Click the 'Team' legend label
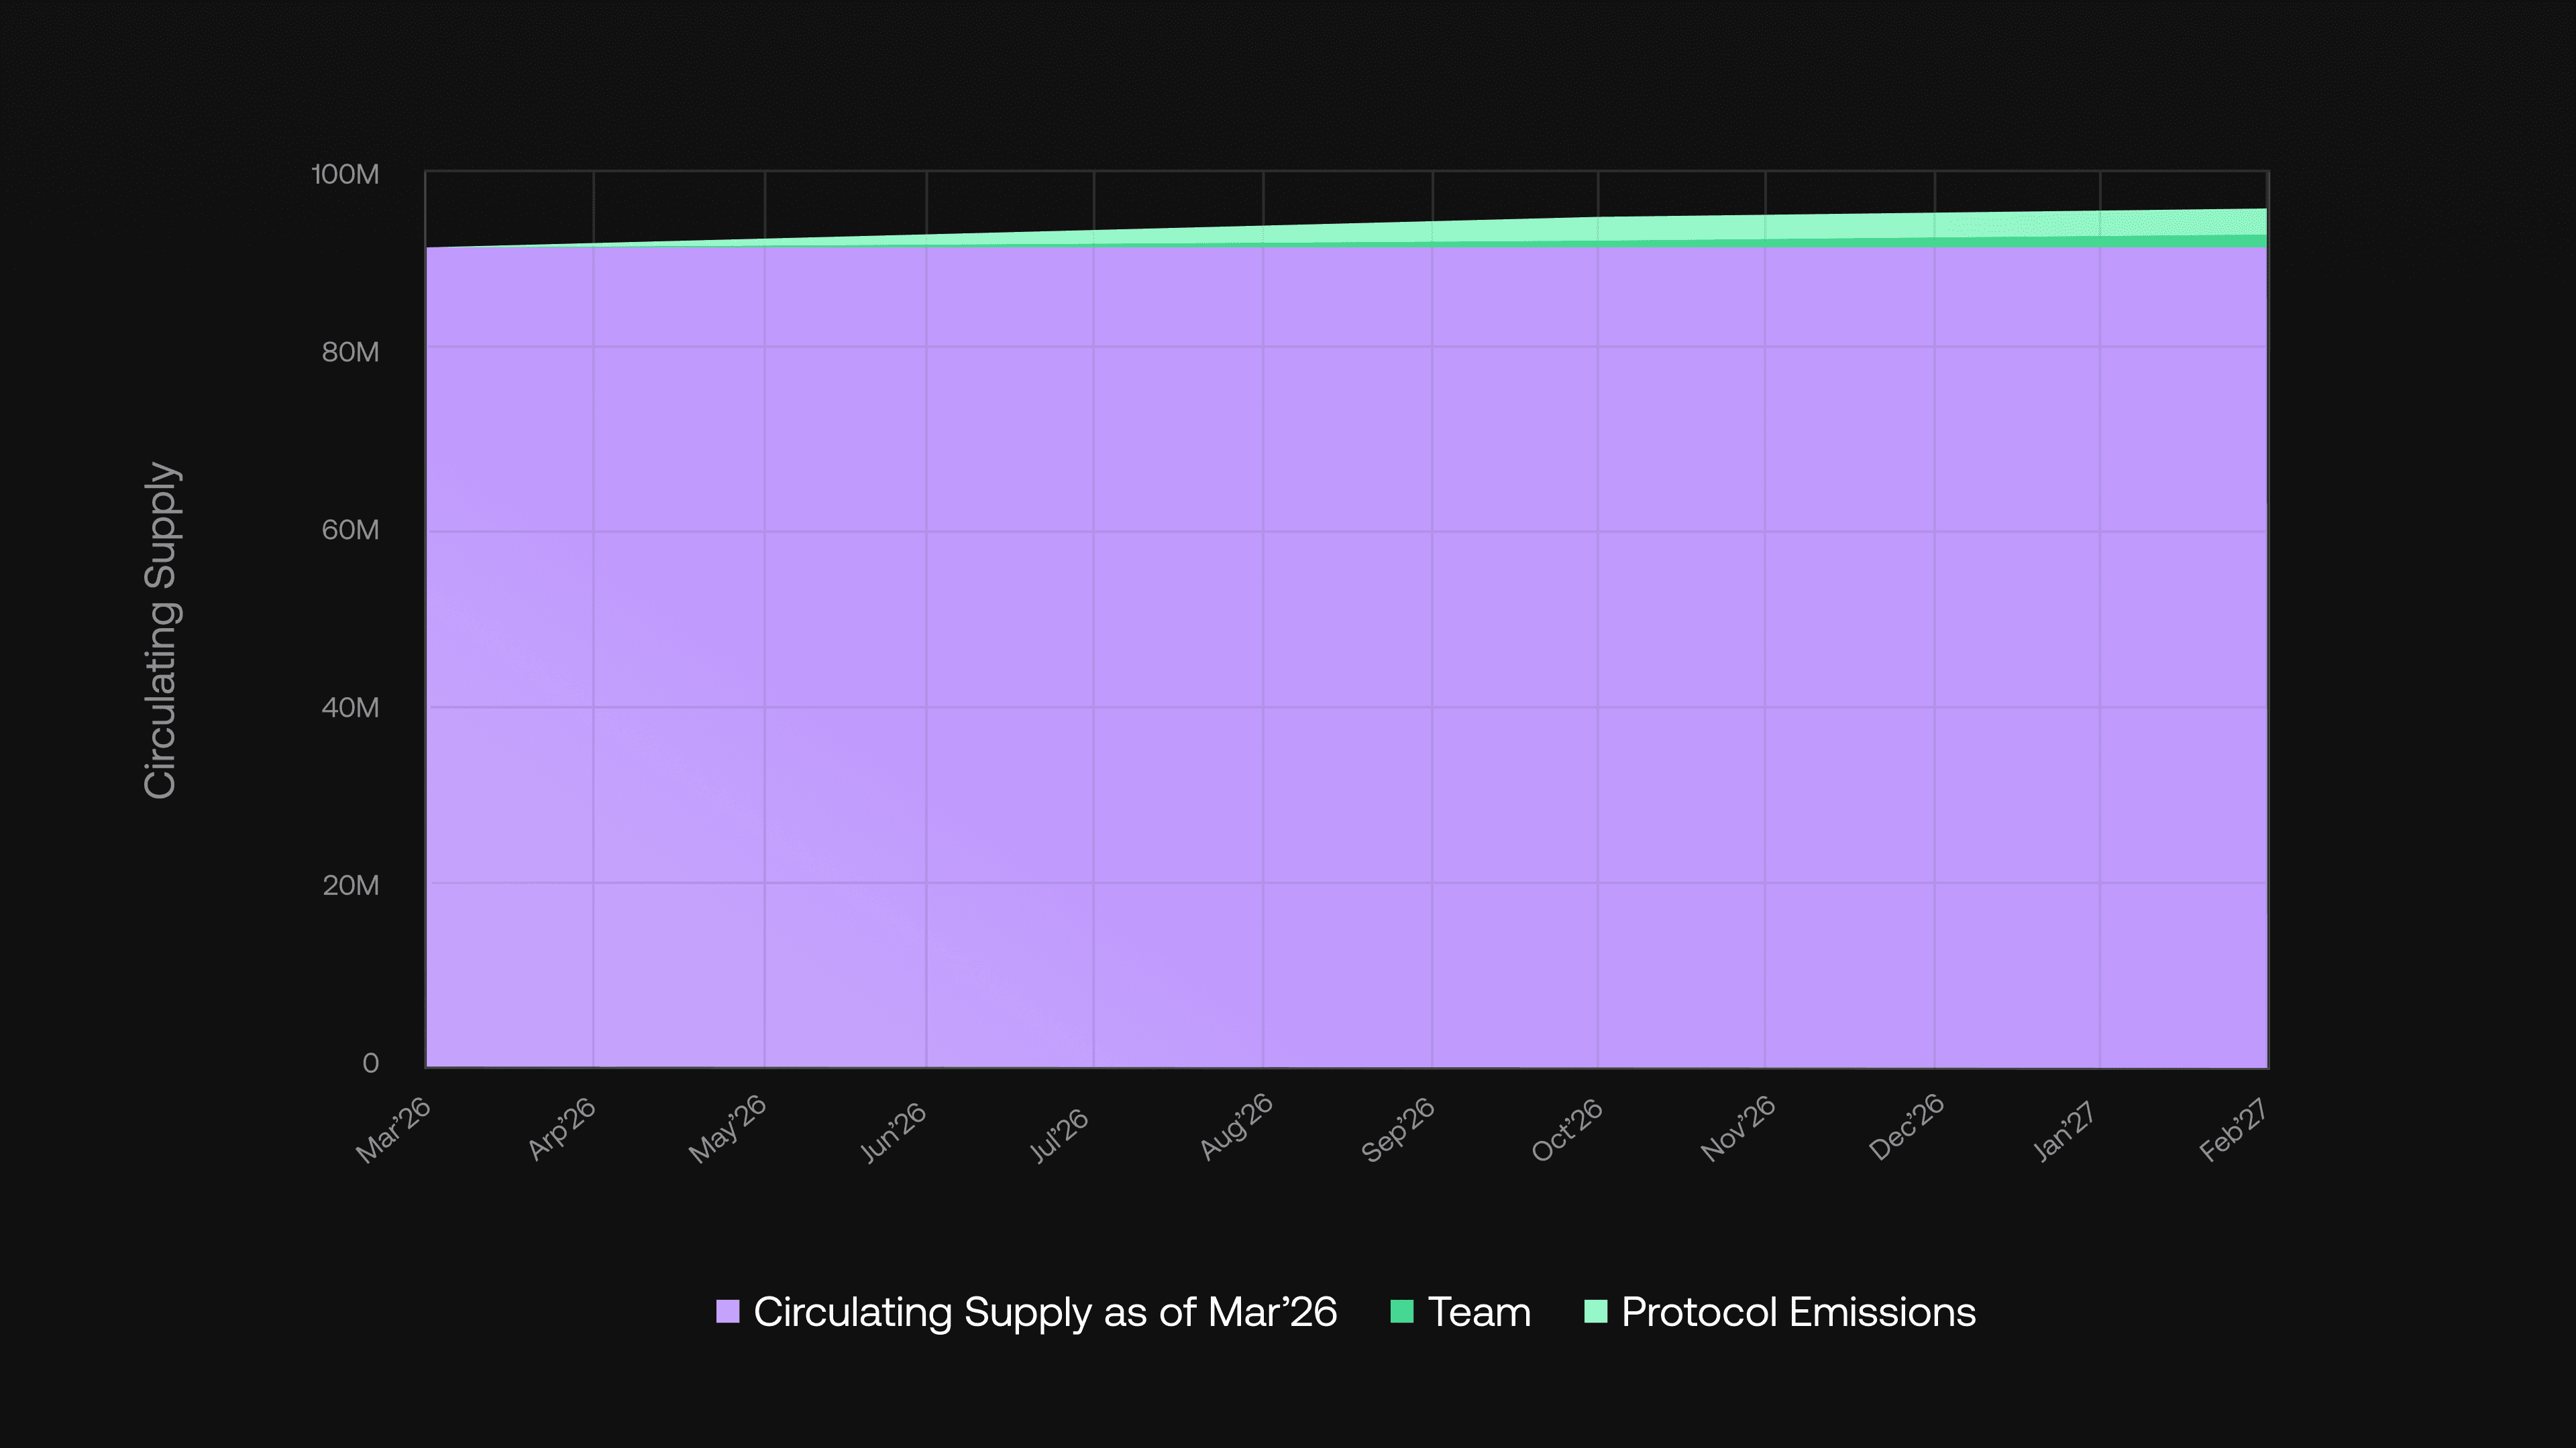The width and height of the screenshot is (2576, 1448). point(1479,1311)
